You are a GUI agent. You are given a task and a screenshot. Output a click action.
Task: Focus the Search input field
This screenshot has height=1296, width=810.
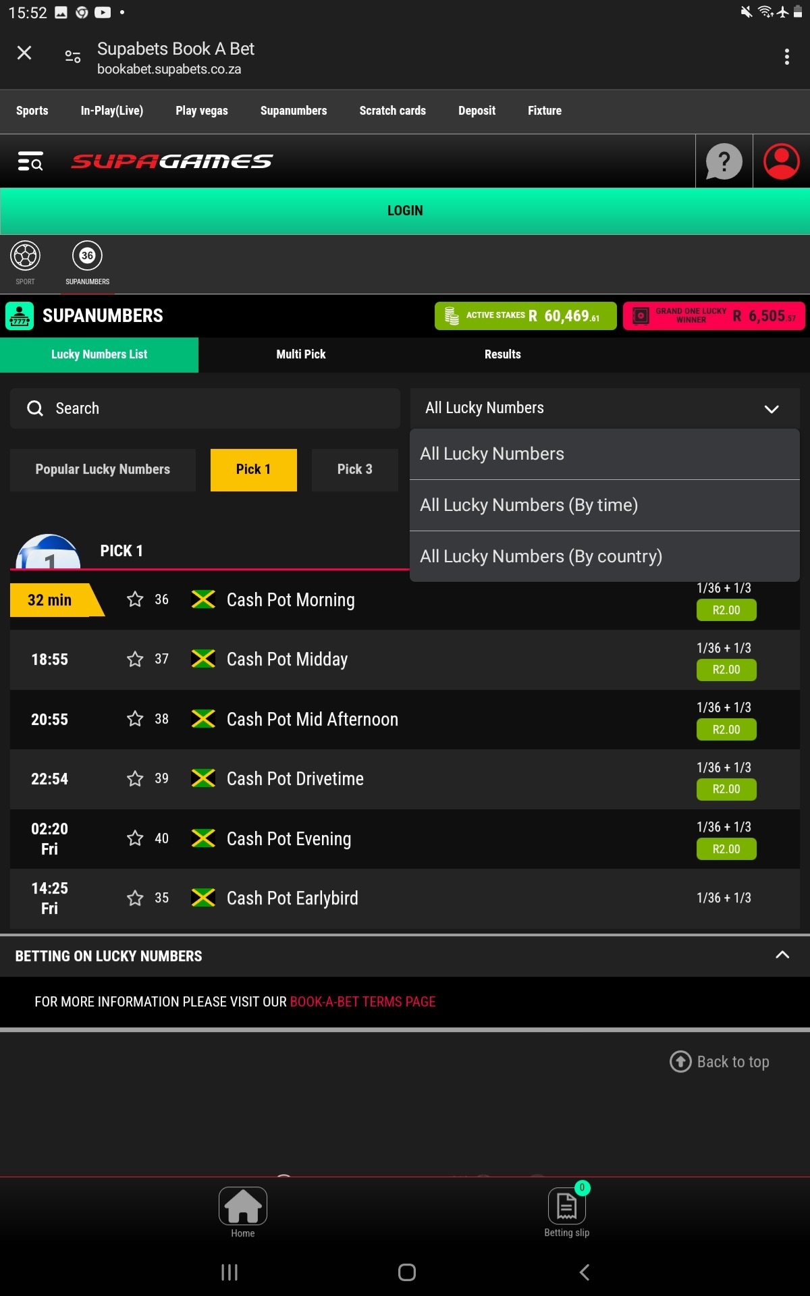205,408
